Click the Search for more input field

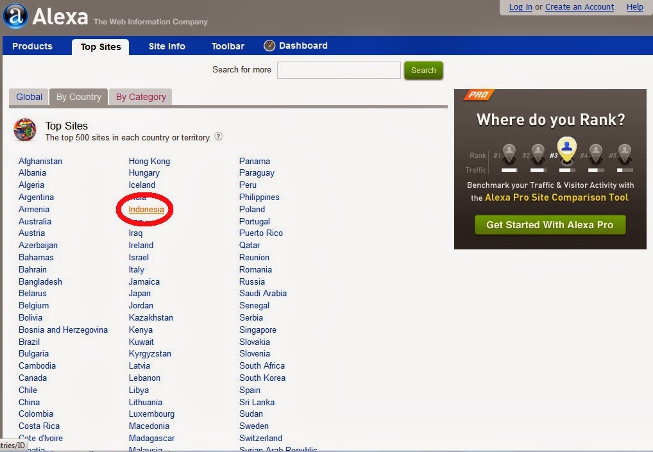[339, 70]
